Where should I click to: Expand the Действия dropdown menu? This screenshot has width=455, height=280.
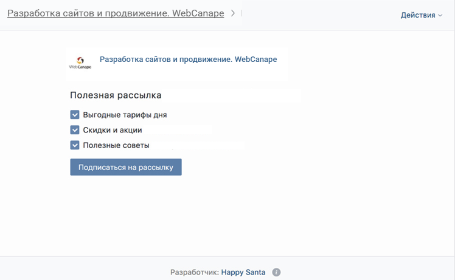[x=422, y=15]
